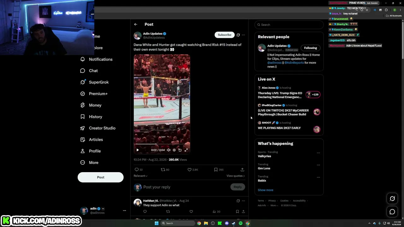Open Valkyries trending topic
Screen dimensions: 404x227
pyautogui.click(x=264, y=156)
